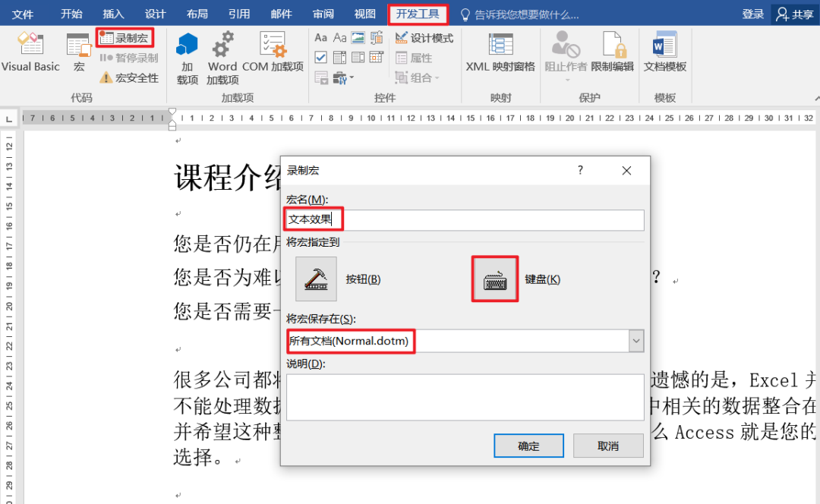Switch to the 视图 tab
Image resolution: width=820 pixels, height=504 pixels.
(365, 14)
